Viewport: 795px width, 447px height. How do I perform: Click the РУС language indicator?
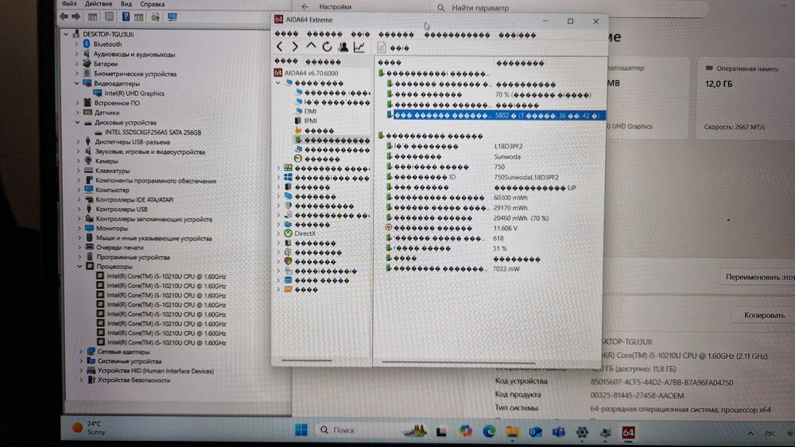point(770,434)
